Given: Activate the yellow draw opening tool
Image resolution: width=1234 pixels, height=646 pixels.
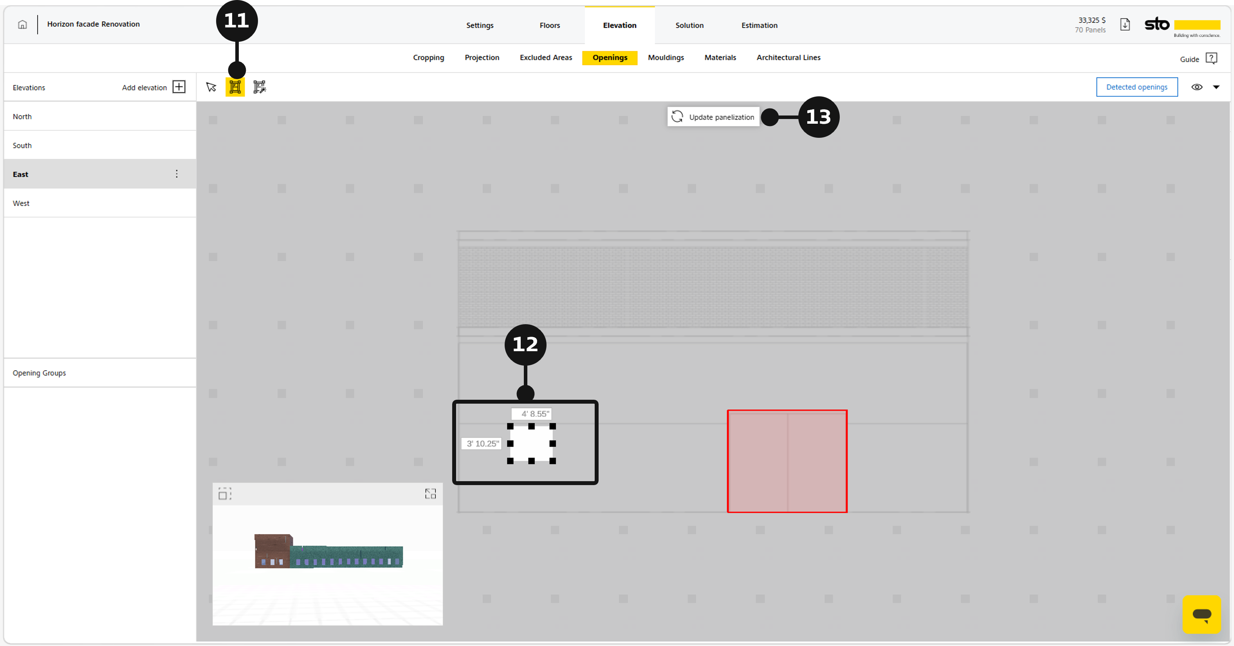Looking at the screenshot, I should pyautogui.click(x=235, y=87).
